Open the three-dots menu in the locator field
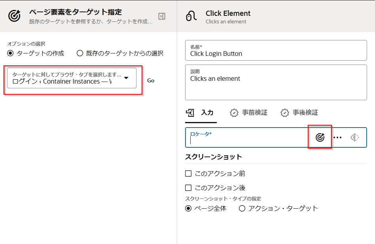375x244 pixels. click(337, 137)
